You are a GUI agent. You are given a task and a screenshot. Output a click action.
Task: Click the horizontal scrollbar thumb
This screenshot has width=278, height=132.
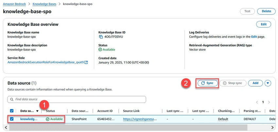(x=128, y=127)
